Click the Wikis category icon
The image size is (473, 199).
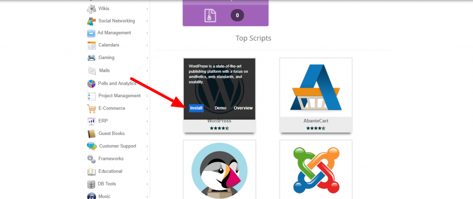(x=91, y=9)
